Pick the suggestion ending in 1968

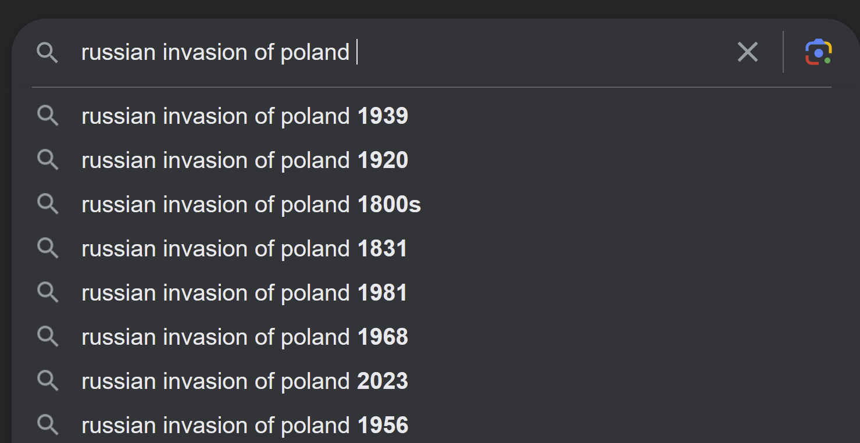[245, 337]
